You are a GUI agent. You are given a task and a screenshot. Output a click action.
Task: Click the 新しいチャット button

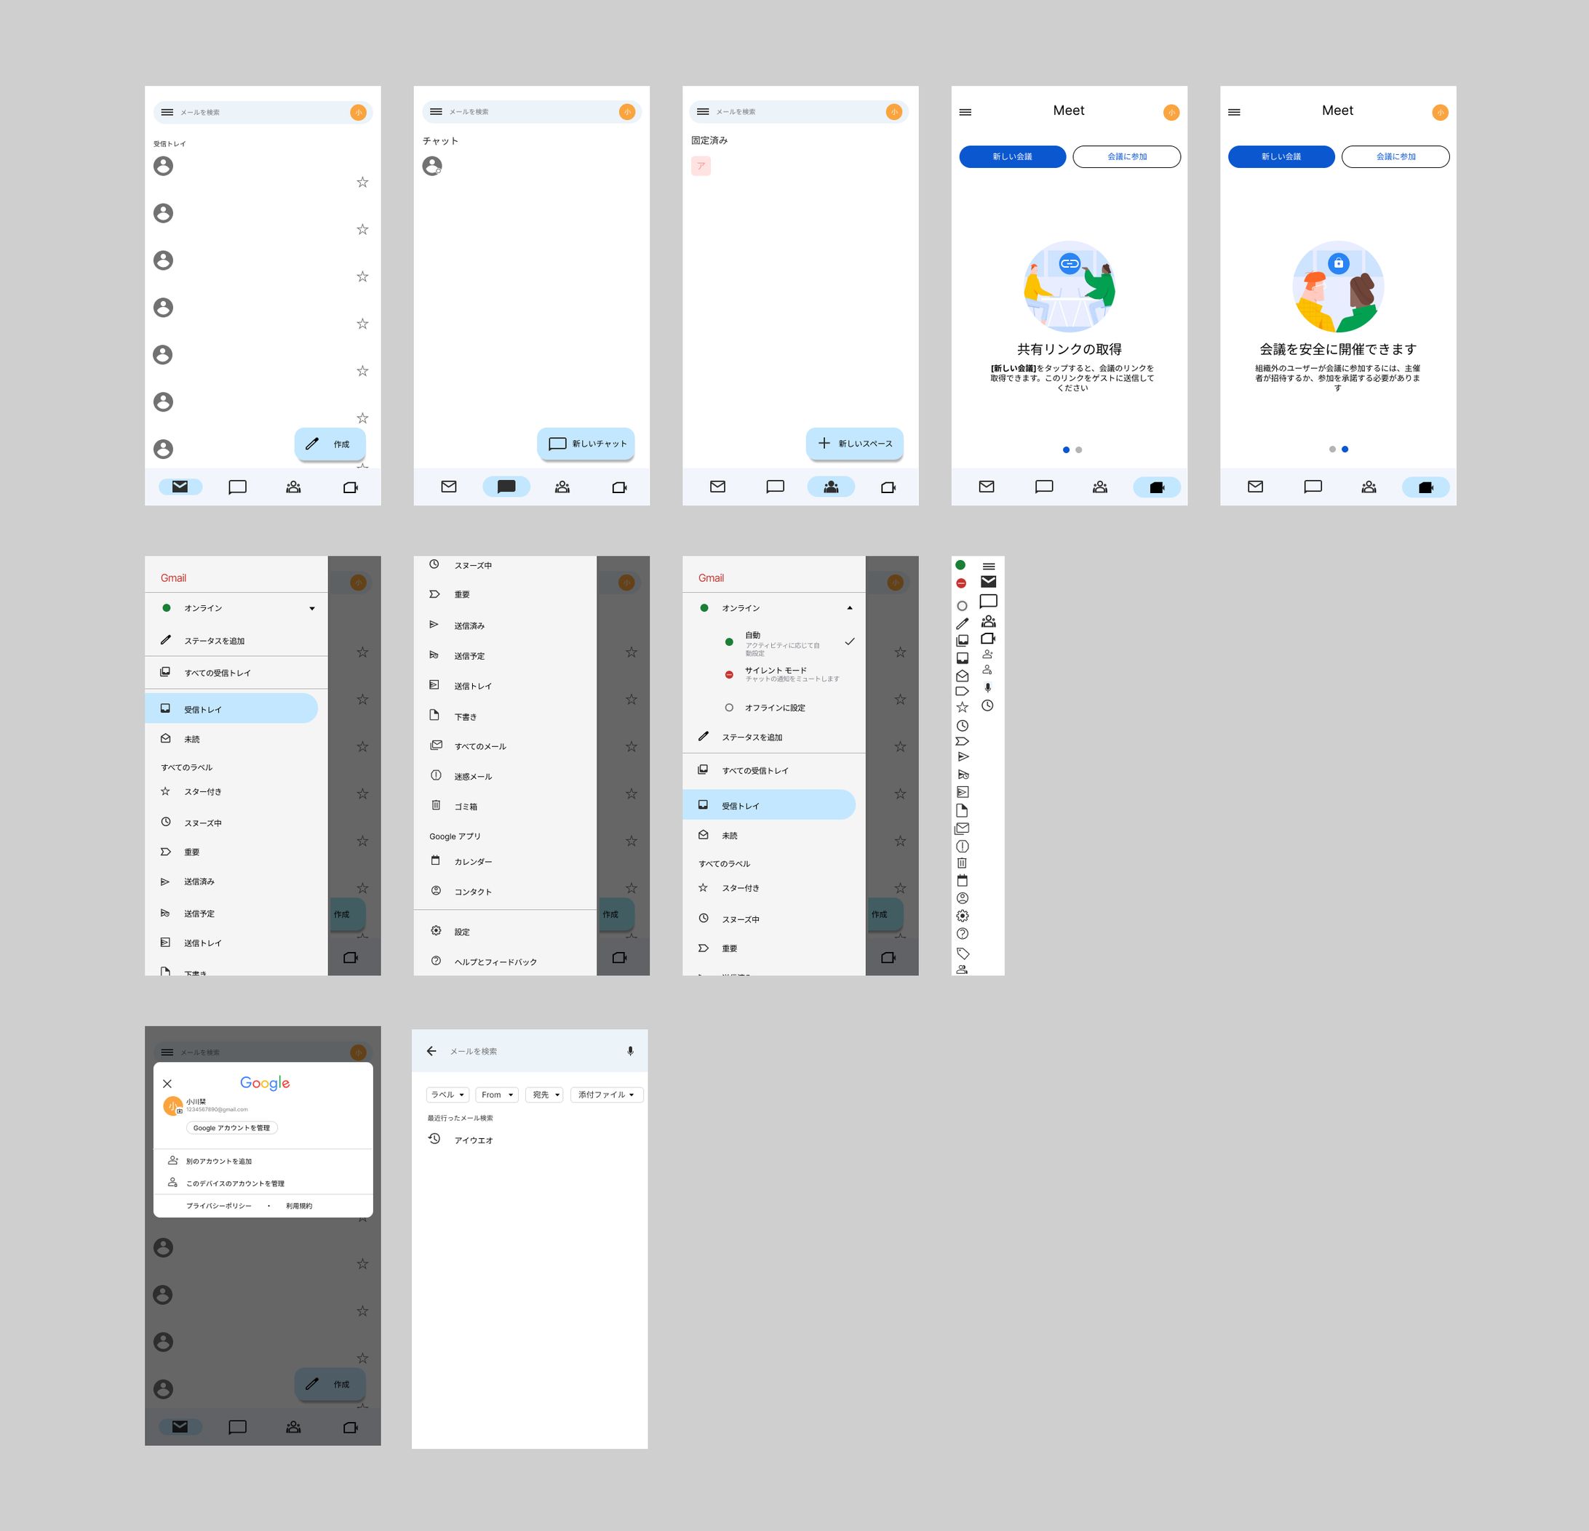(x=586, y=444)
